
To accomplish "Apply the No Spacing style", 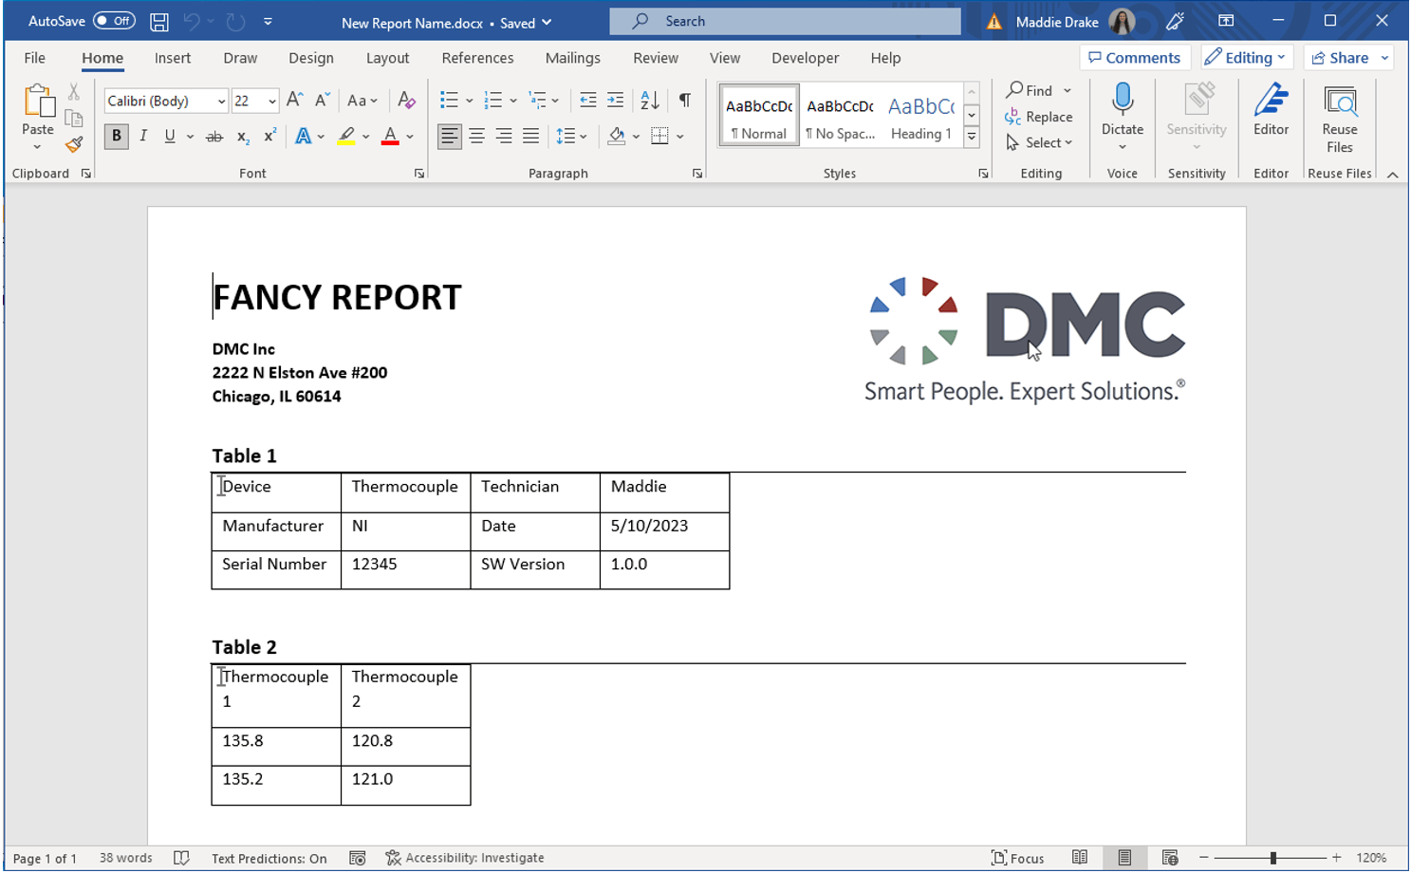I will click(840, 116).
